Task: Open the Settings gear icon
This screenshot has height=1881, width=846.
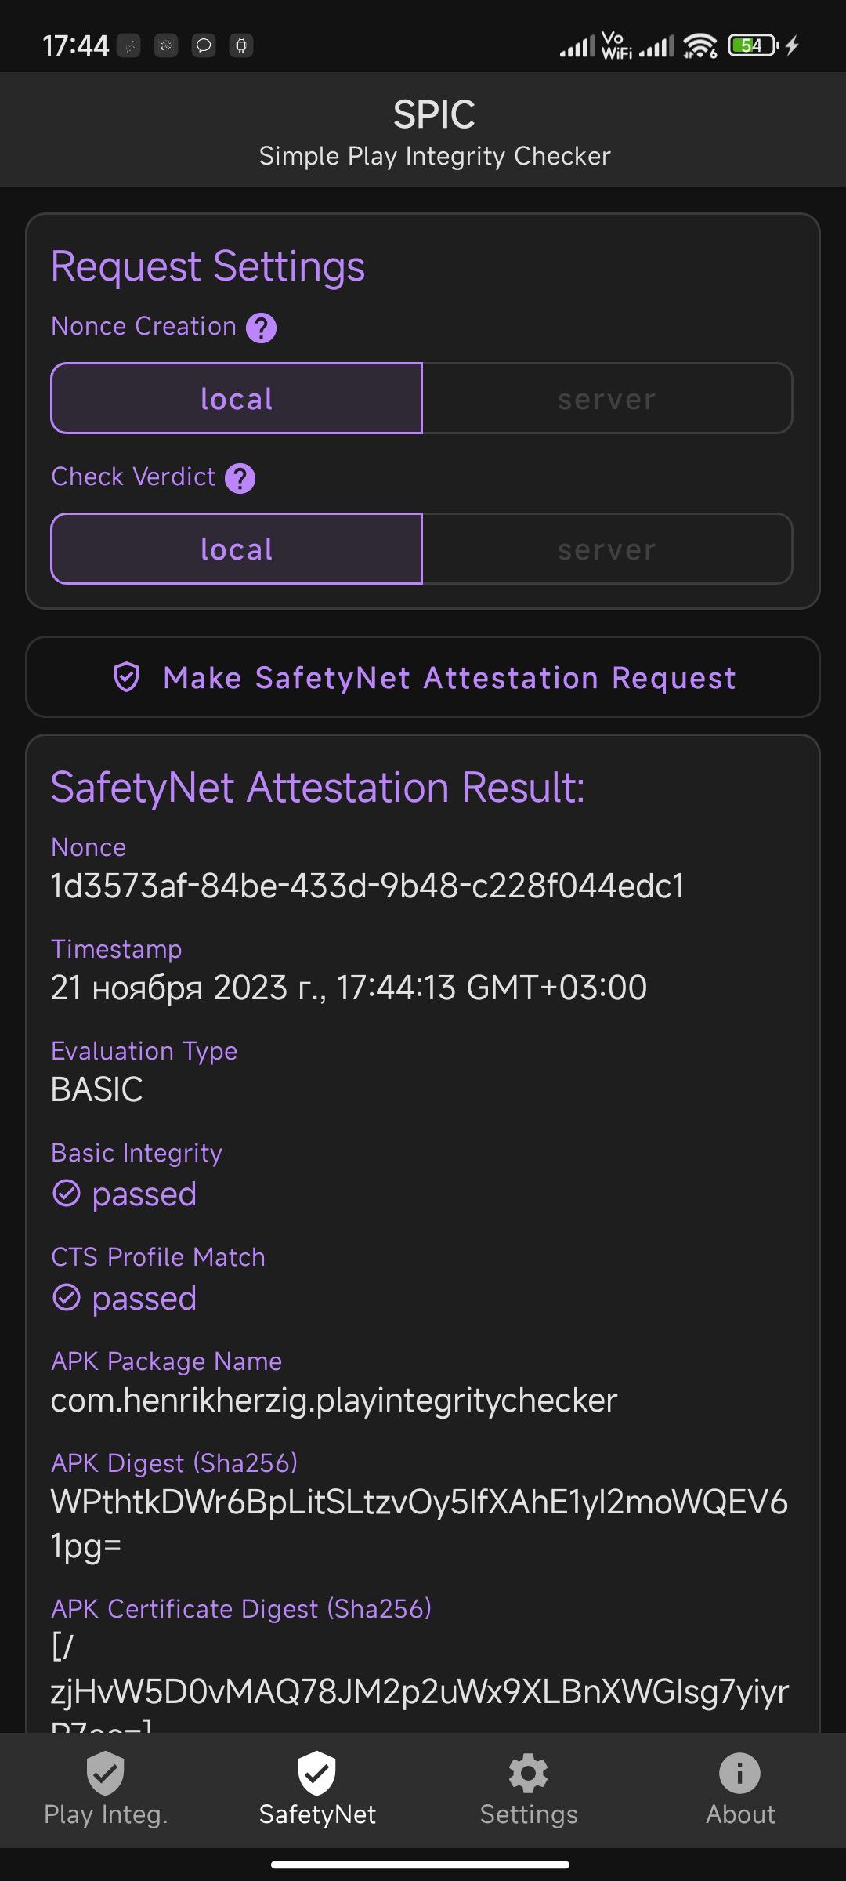Action: pos(529,1773)
